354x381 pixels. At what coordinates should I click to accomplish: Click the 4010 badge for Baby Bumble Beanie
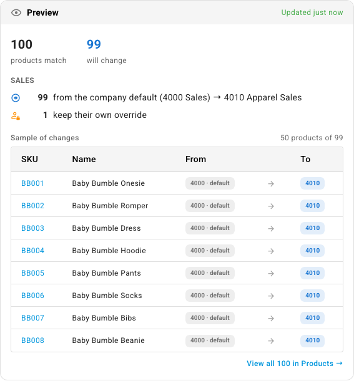[312, 340]
